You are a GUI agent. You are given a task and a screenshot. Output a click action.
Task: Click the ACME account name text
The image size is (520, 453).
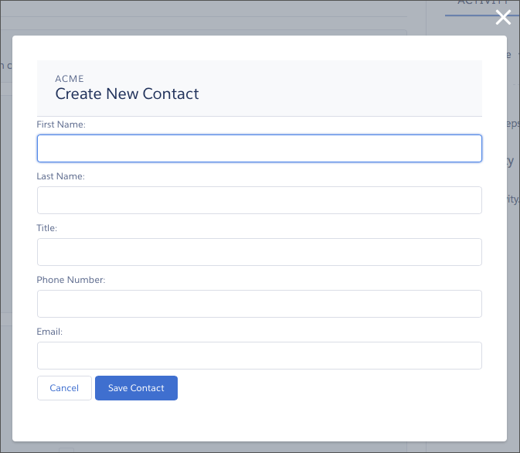tap(70, 79)
